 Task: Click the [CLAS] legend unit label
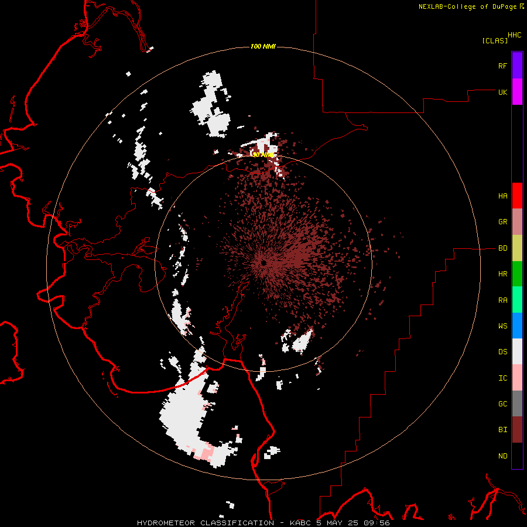coord(495,40)
